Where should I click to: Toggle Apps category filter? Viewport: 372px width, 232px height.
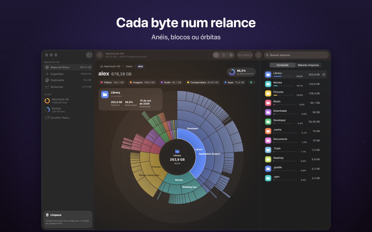tap(234, 82)
